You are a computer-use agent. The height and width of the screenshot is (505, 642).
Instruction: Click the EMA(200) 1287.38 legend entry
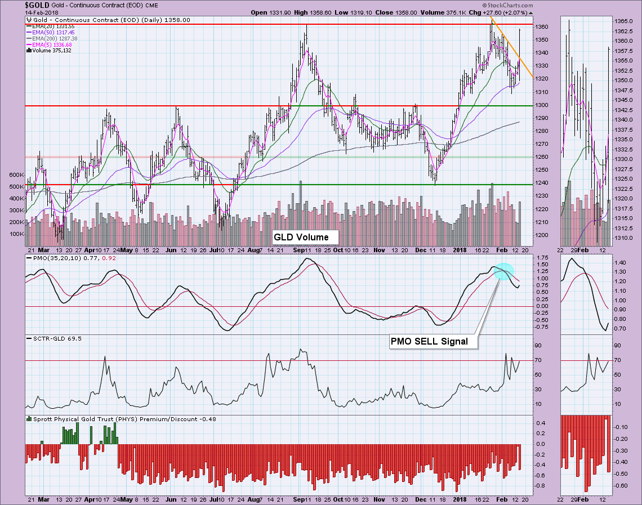55,38
